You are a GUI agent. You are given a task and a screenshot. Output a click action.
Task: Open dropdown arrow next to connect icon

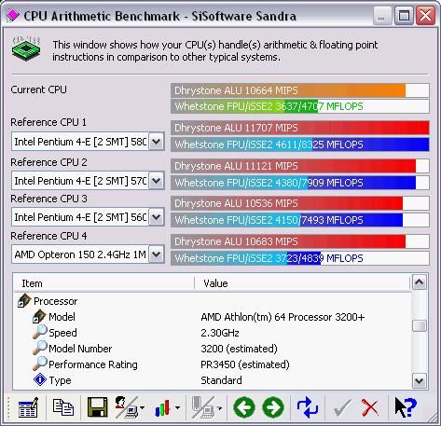point(143,407)
